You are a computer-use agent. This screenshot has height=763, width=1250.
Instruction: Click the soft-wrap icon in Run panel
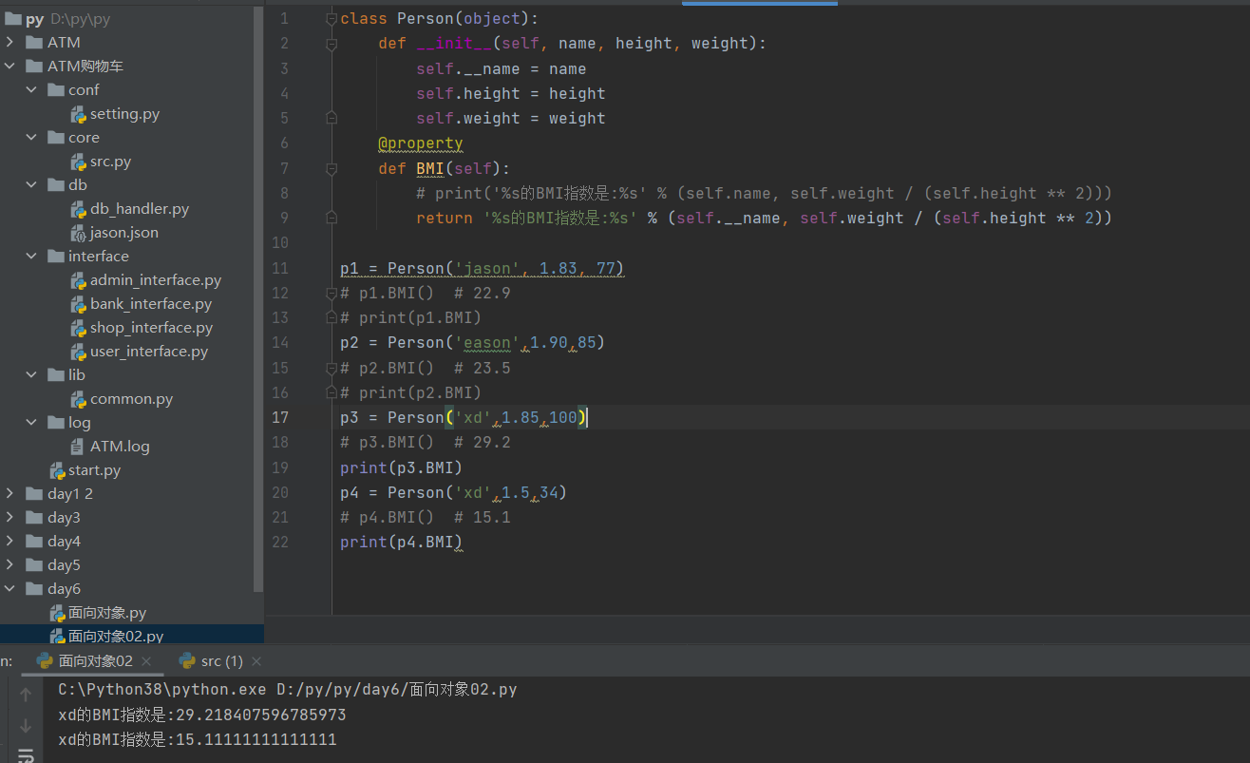pyautogui.click(x=26, y=755)
